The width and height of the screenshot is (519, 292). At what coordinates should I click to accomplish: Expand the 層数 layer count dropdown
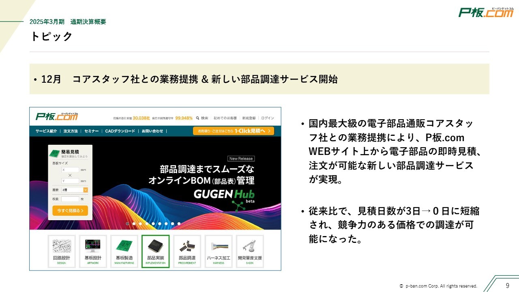click(75, 190)
